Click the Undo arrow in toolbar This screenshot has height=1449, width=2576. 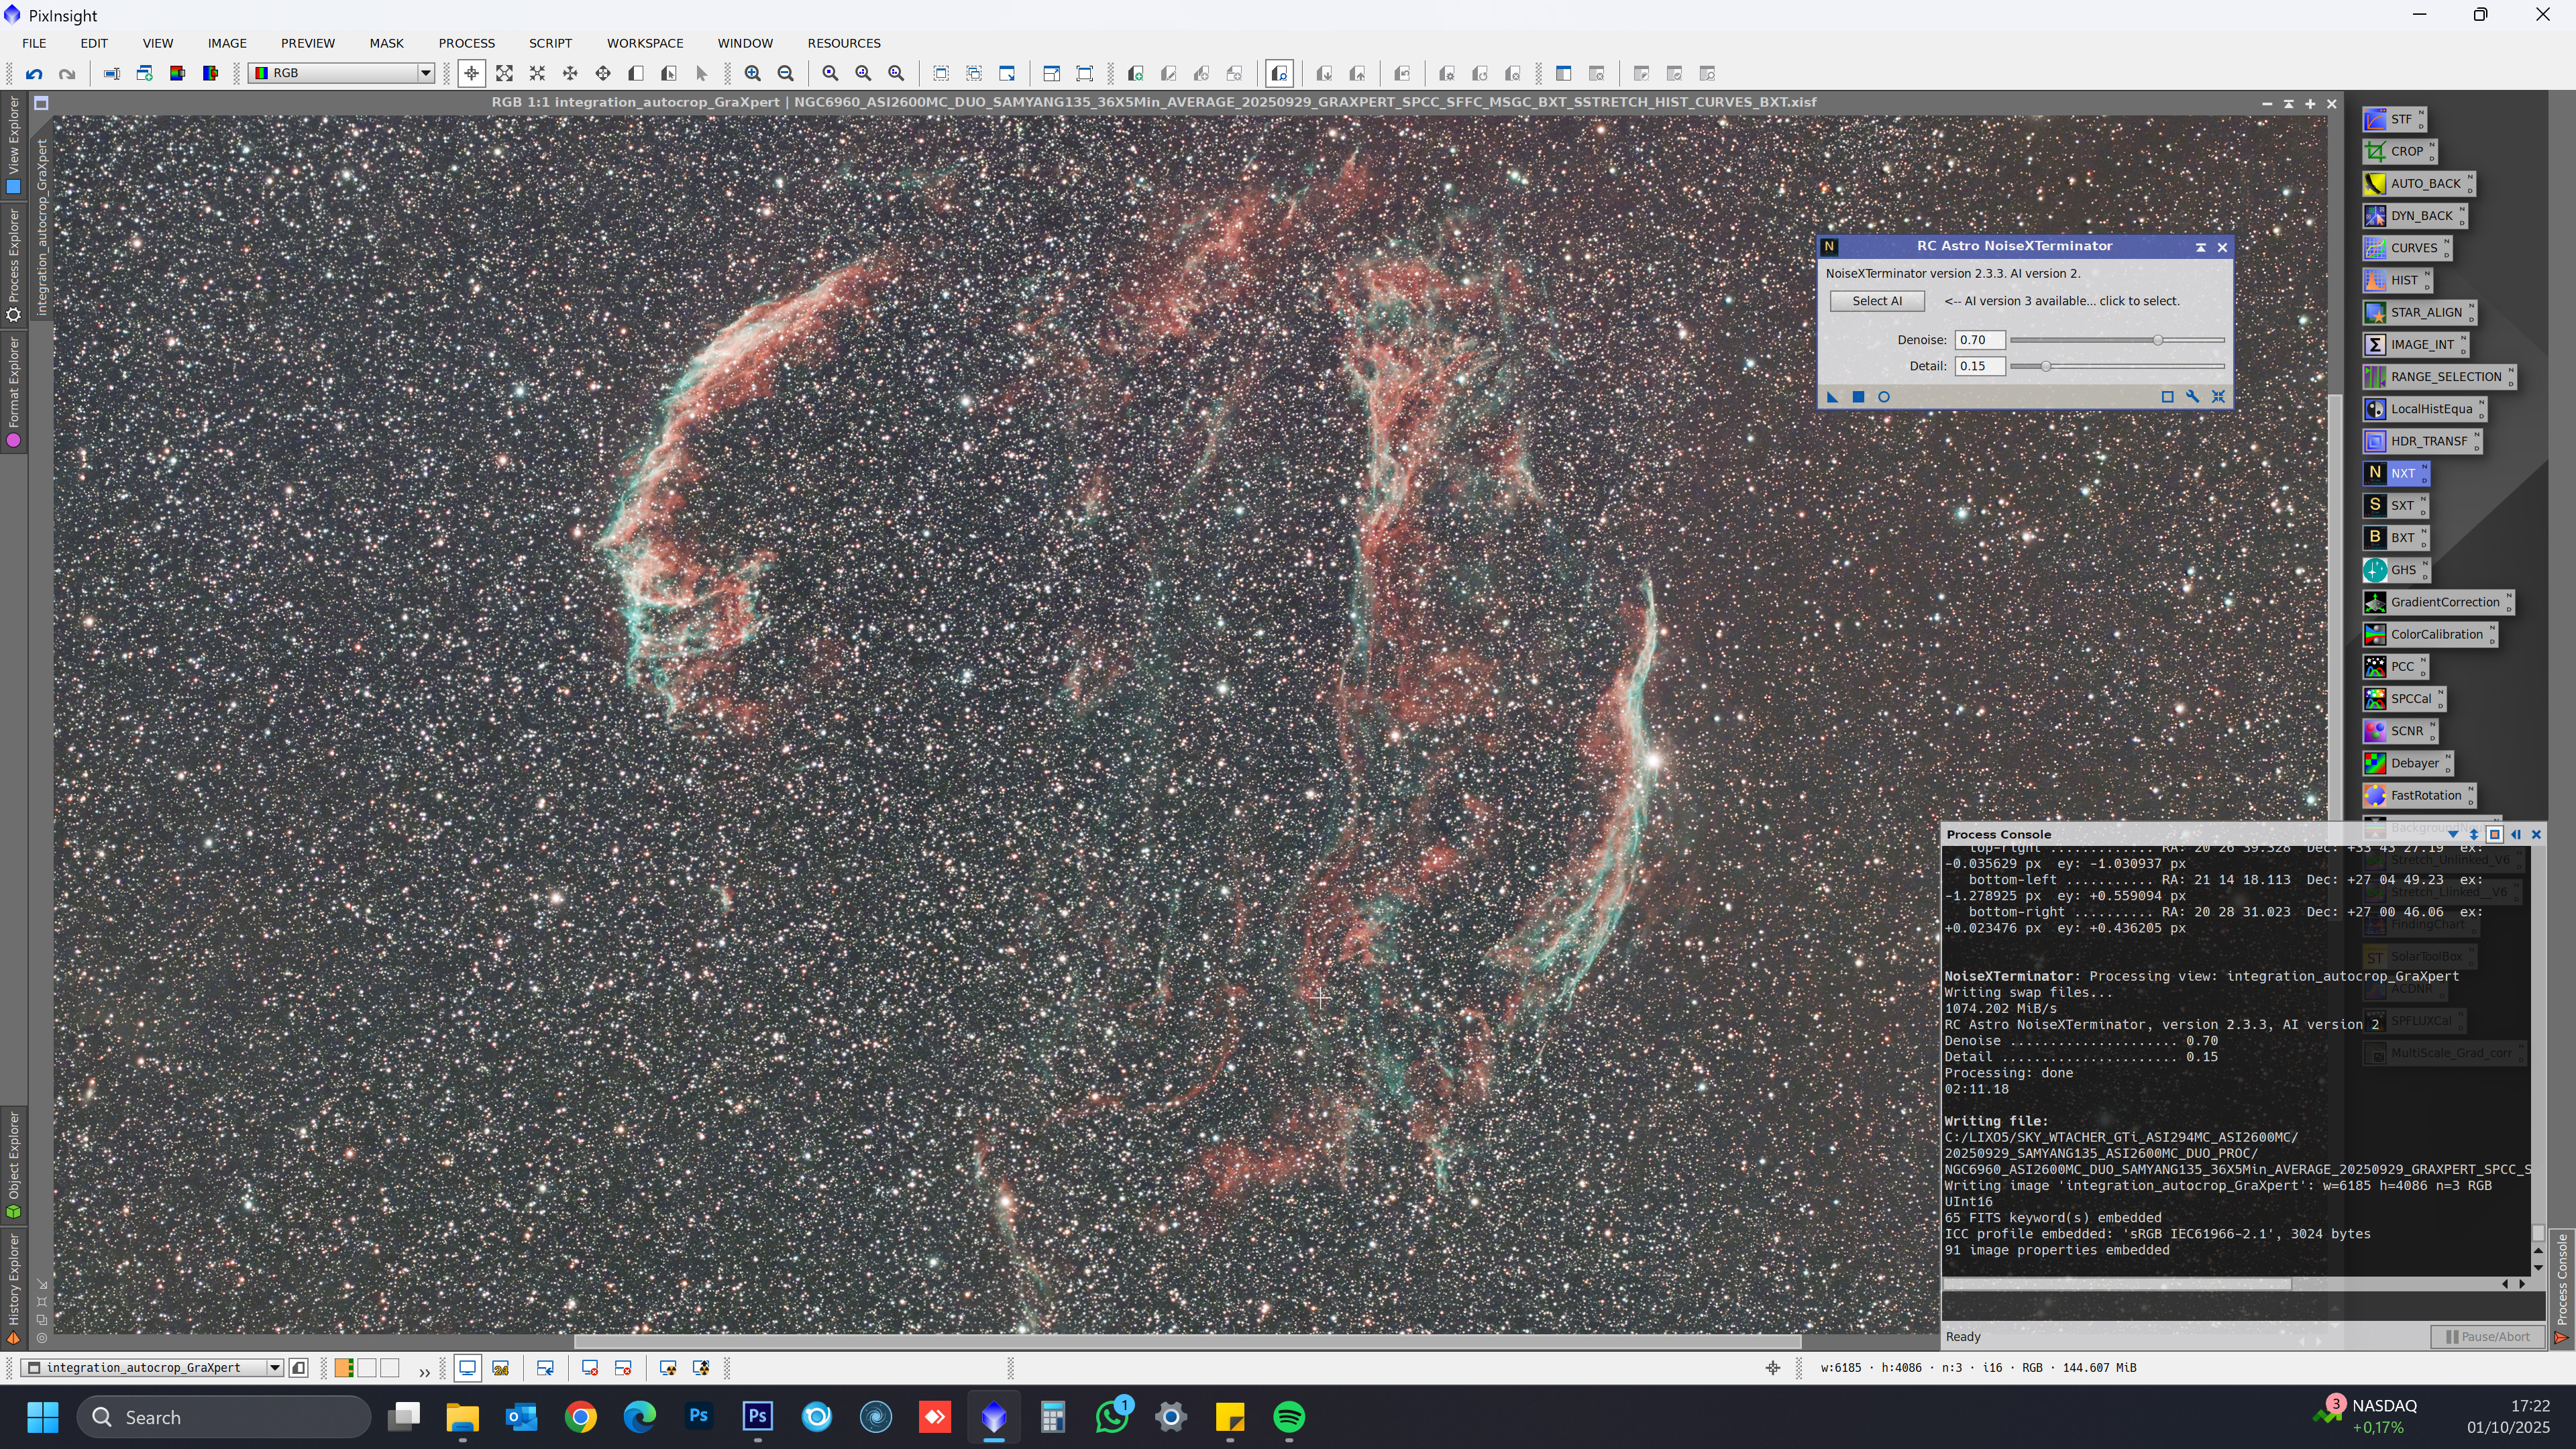coord(34,73)
